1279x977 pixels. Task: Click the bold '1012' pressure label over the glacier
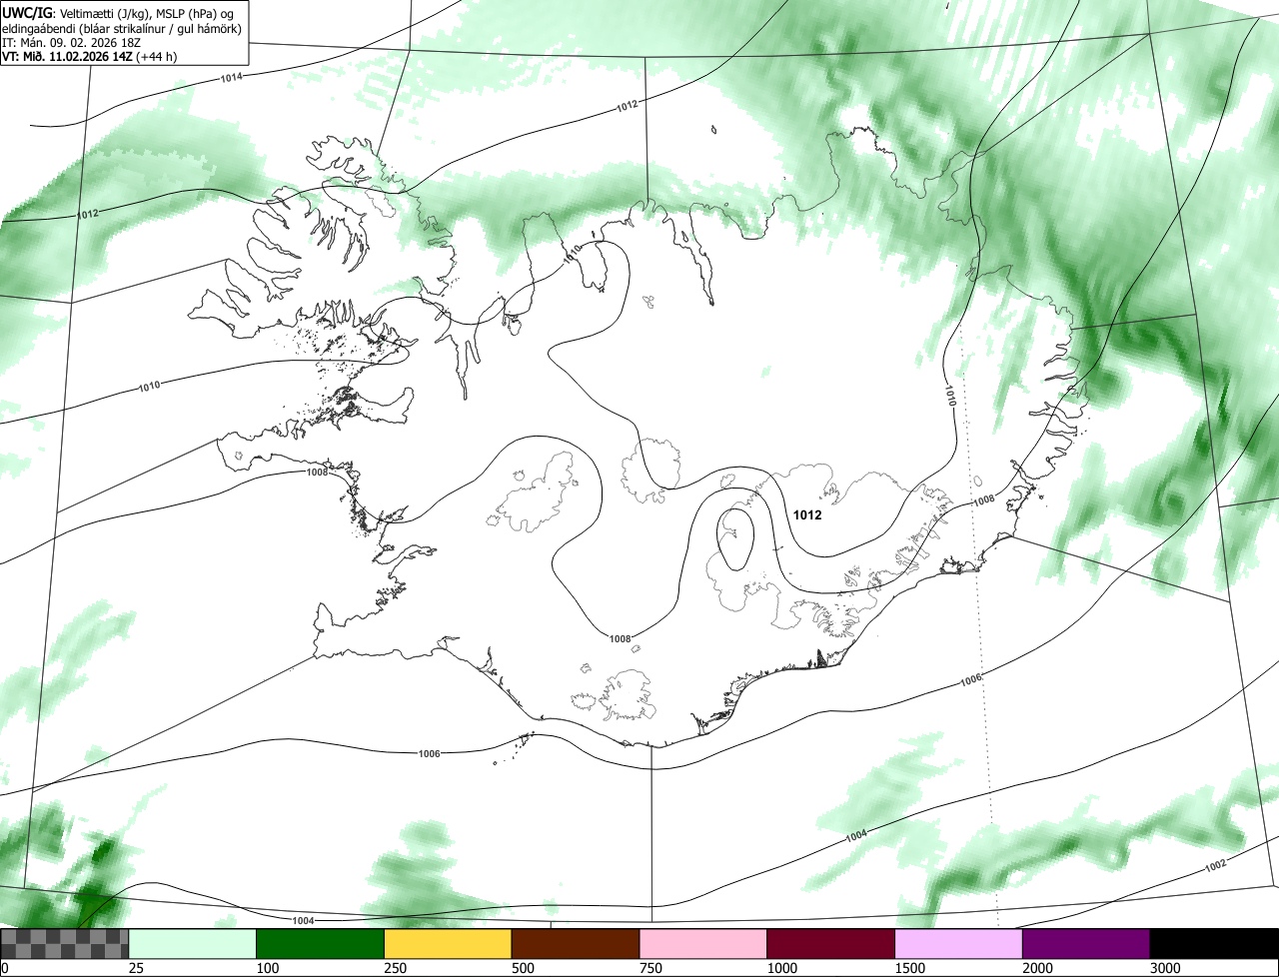coord(806,515)
